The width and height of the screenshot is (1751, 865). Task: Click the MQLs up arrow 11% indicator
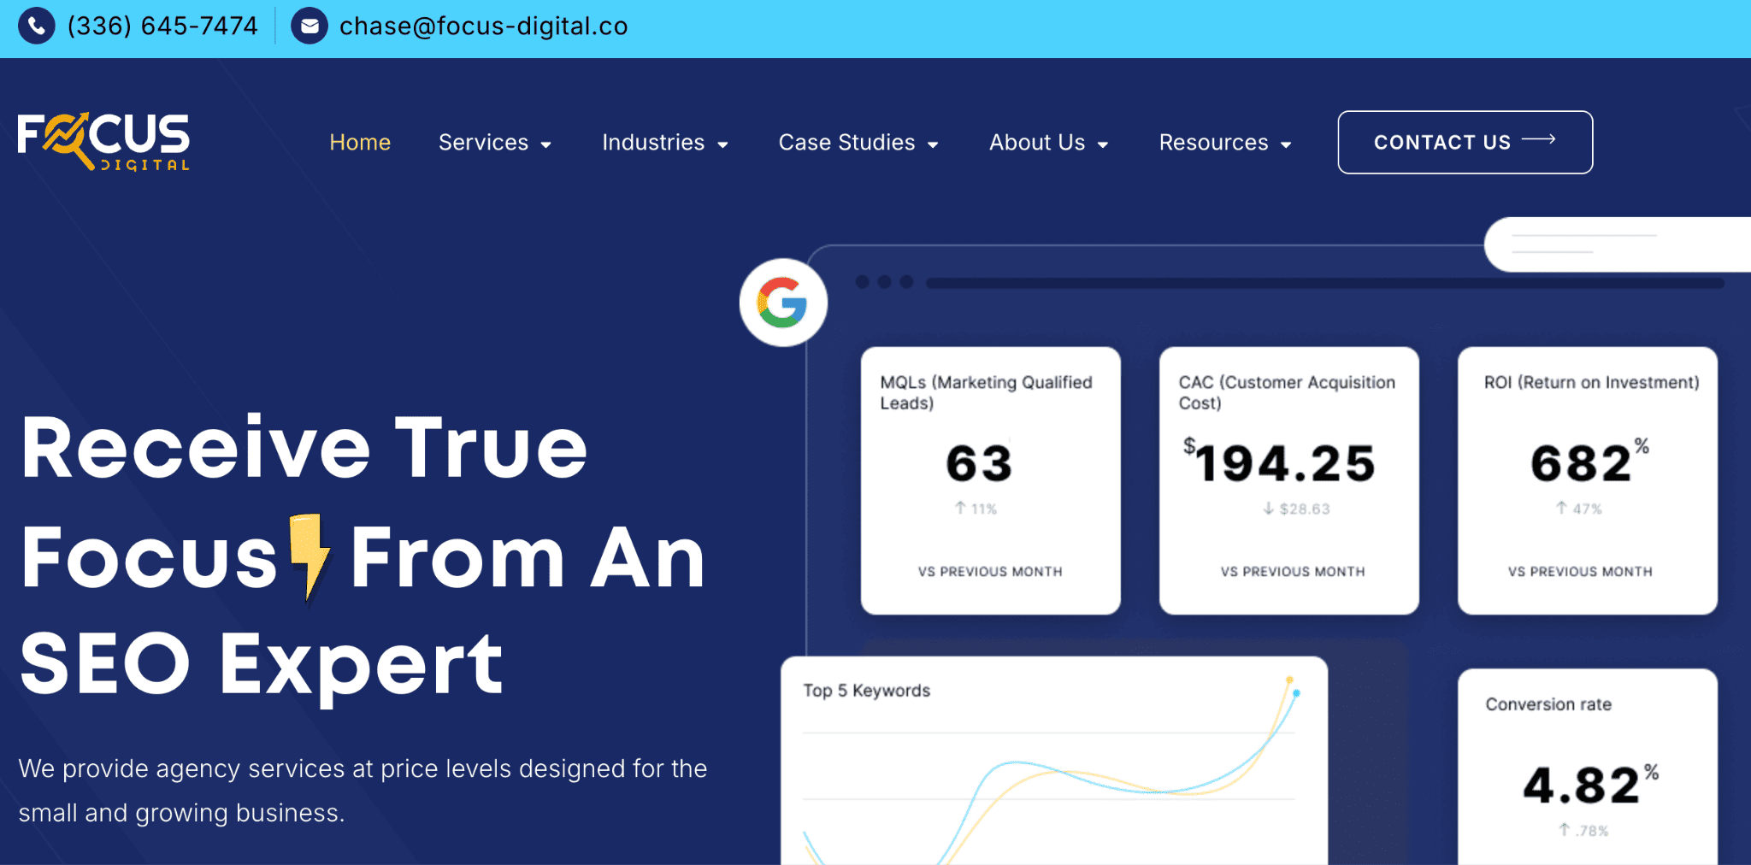[976, 509]
